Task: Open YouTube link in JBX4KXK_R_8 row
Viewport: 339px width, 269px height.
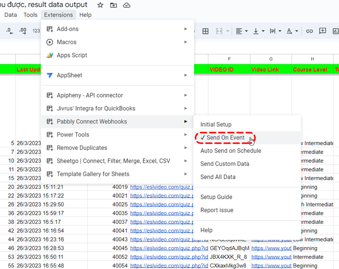Action: [271, 257]
